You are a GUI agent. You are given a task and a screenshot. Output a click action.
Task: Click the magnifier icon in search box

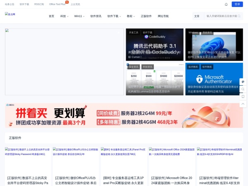coord(239,16)
